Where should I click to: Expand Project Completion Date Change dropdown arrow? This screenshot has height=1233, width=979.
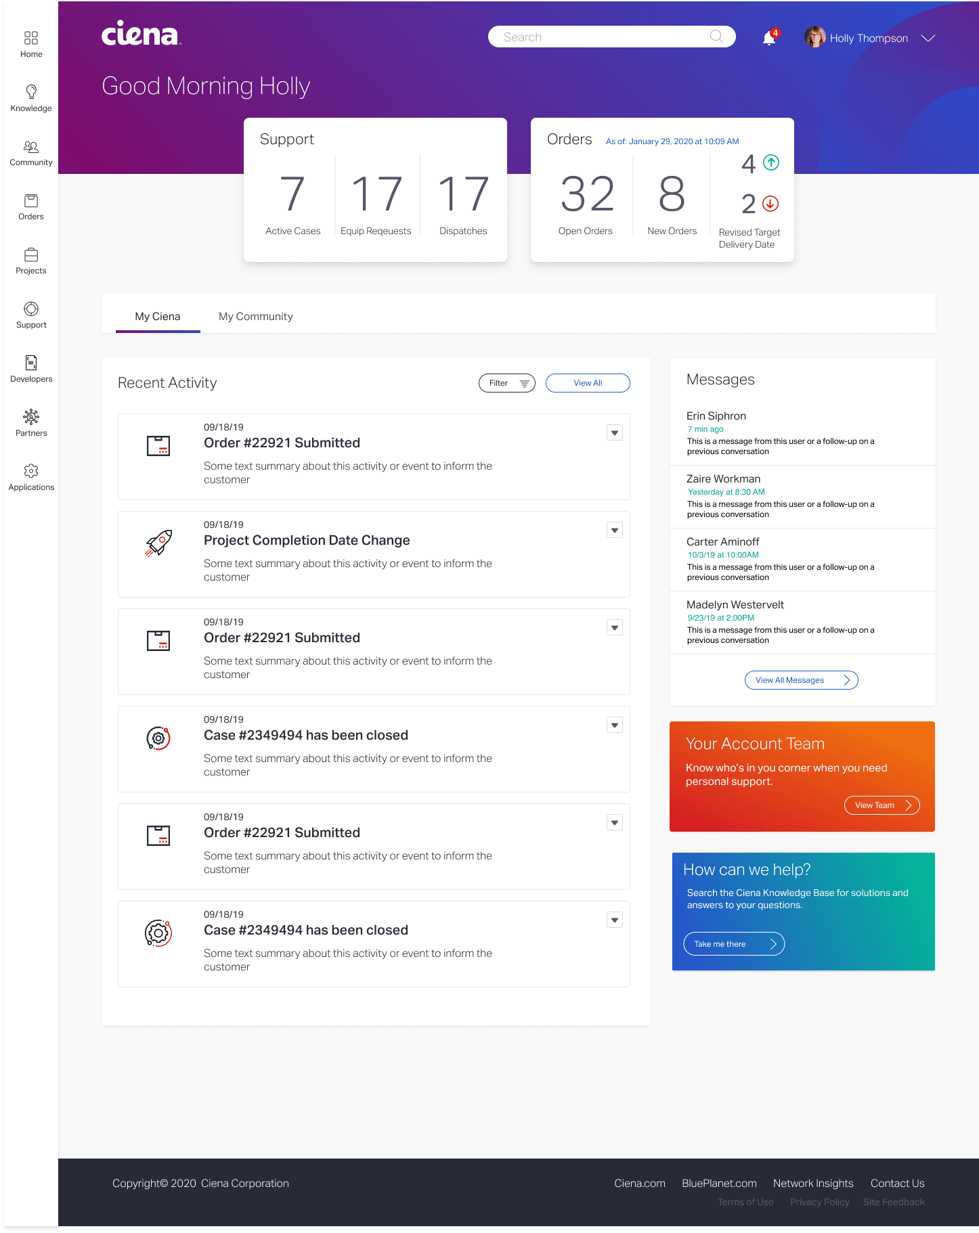[x=615, y=531]
